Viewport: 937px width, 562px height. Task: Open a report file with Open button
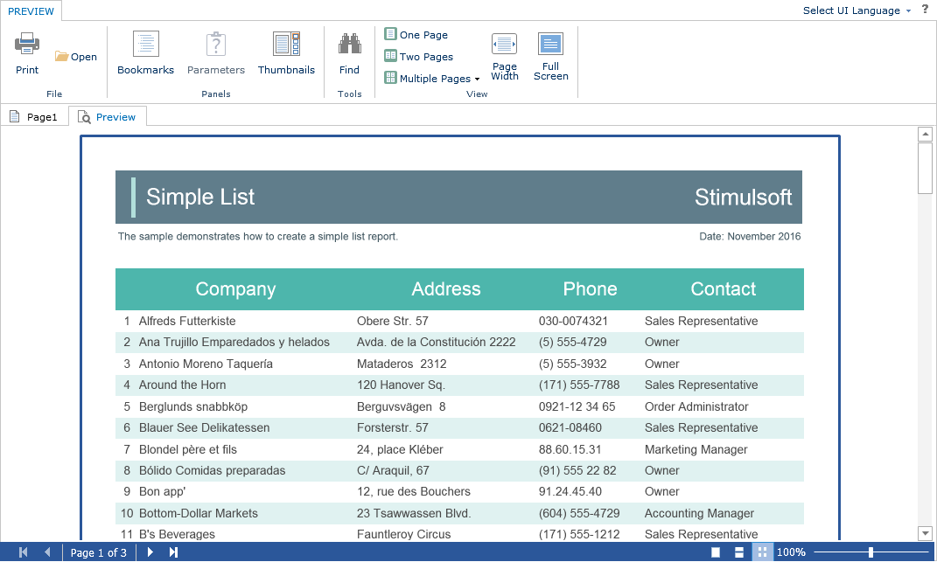pyautogui.click(x=76, y=57)
